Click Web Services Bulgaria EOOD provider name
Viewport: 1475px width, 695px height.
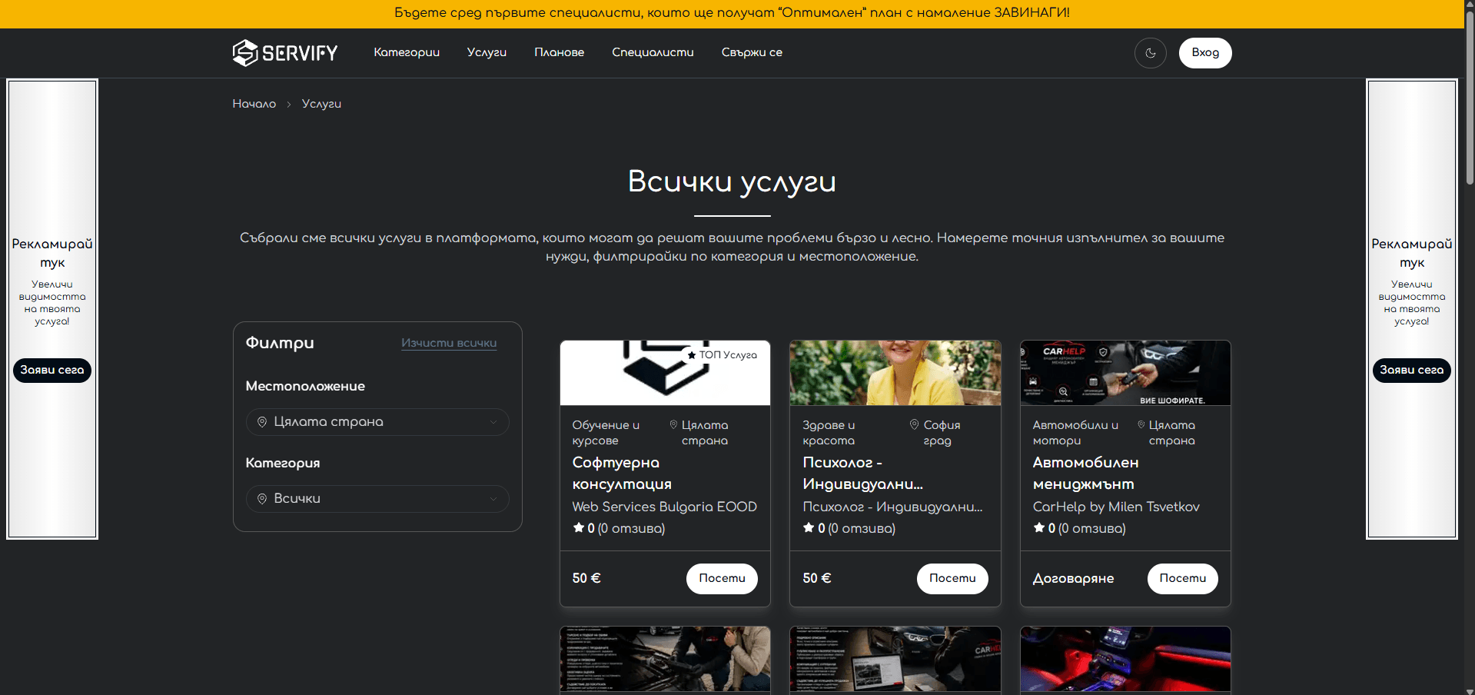point(664,507)
